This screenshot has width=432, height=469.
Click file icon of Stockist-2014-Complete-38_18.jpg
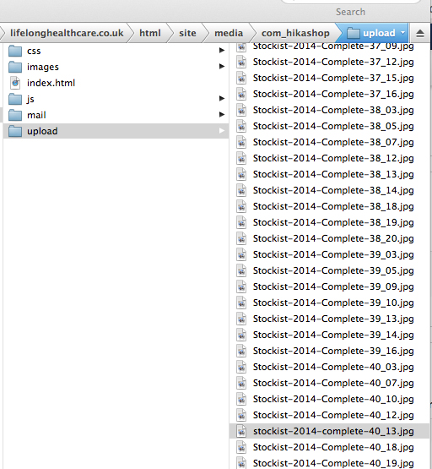pos(241,206)
